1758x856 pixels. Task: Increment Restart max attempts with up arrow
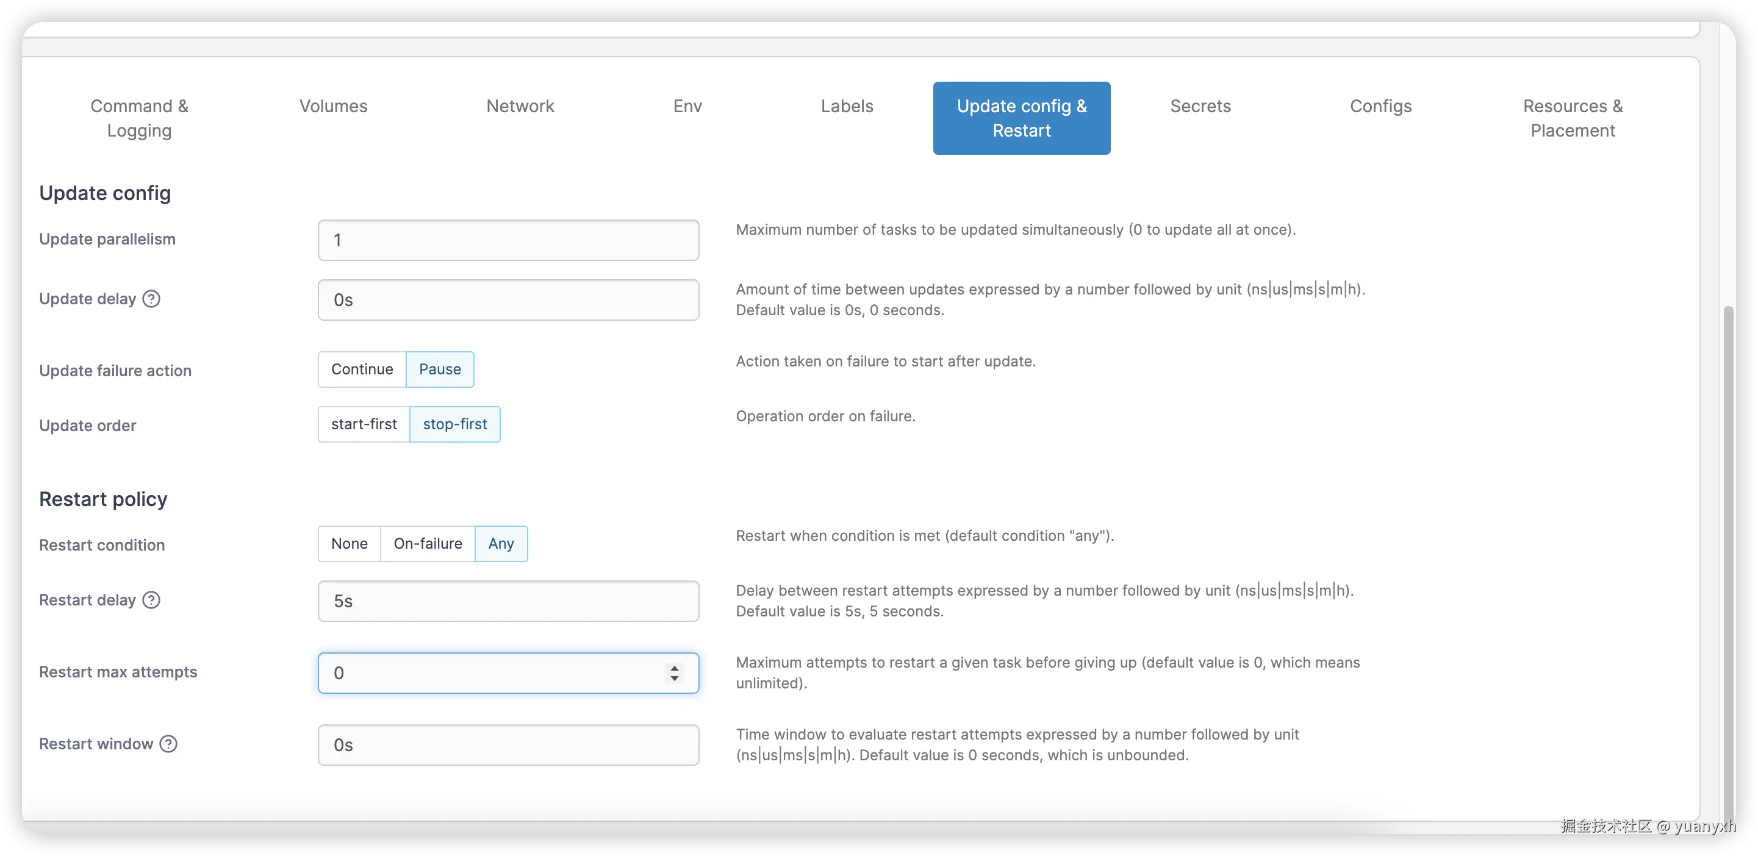pyautogui.click(x=674, y=668)
